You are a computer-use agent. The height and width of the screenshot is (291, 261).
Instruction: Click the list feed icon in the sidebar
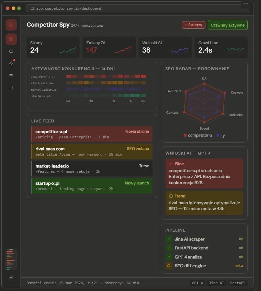coord(11,76)
